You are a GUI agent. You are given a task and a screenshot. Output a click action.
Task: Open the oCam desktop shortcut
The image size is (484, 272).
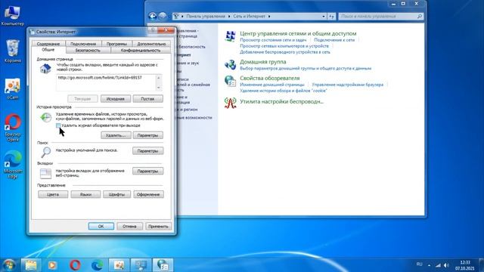13,89
